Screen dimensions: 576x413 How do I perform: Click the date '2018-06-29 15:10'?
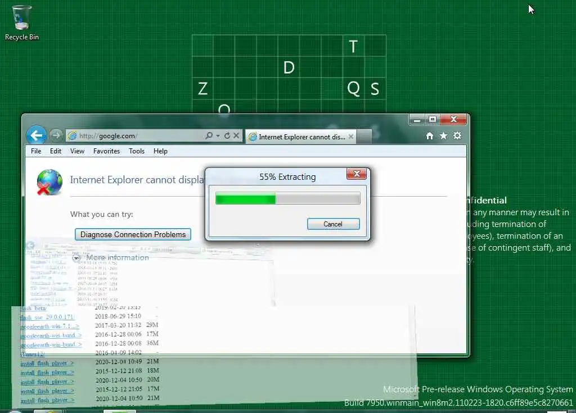118,316
